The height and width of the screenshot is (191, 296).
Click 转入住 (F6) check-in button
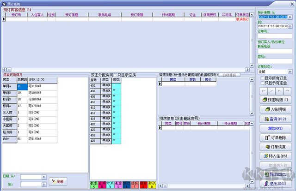coord(276,156)
